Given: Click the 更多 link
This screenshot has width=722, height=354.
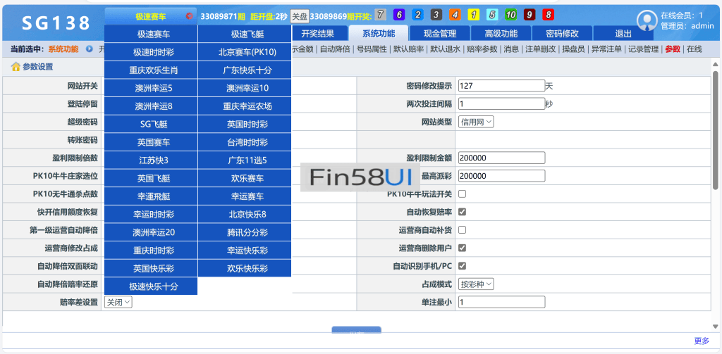Looking at the screenshot, I should pos(702,341).
